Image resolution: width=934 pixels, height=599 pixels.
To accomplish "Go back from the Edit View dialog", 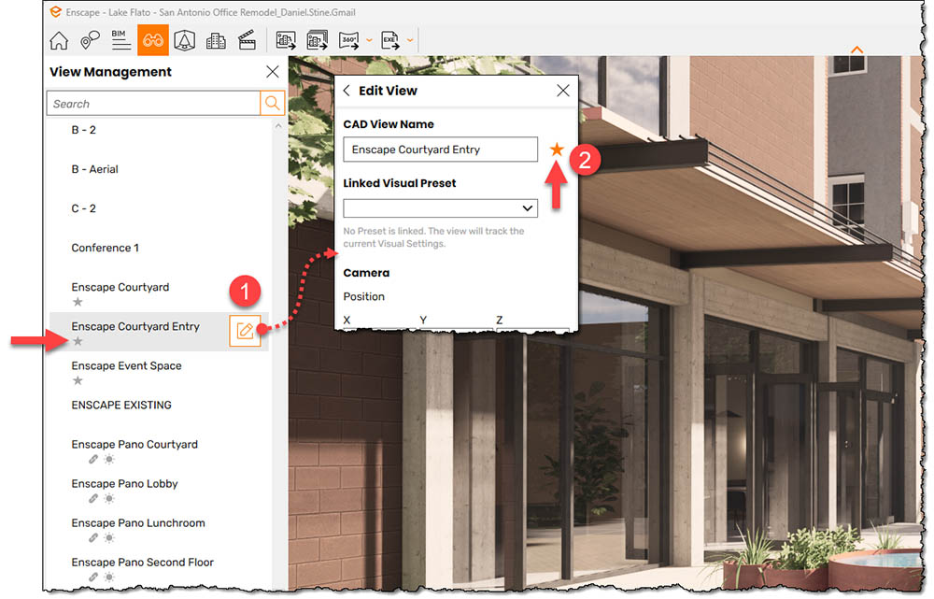I will (x=347, y=91).
